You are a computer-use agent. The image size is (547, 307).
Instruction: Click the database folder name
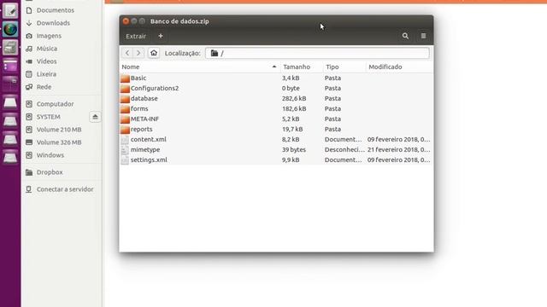[144, 99]
